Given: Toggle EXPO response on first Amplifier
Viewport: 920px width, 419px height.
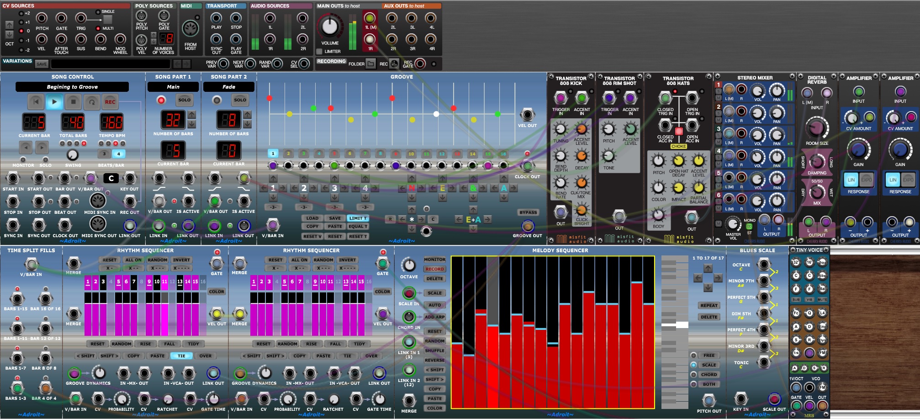Looking at the screenshot, I should (x=867, y=180).
